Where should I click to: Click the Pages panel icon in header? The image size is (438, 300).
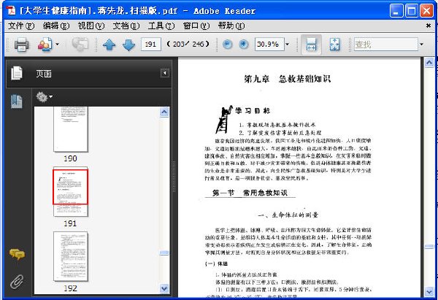17,73
